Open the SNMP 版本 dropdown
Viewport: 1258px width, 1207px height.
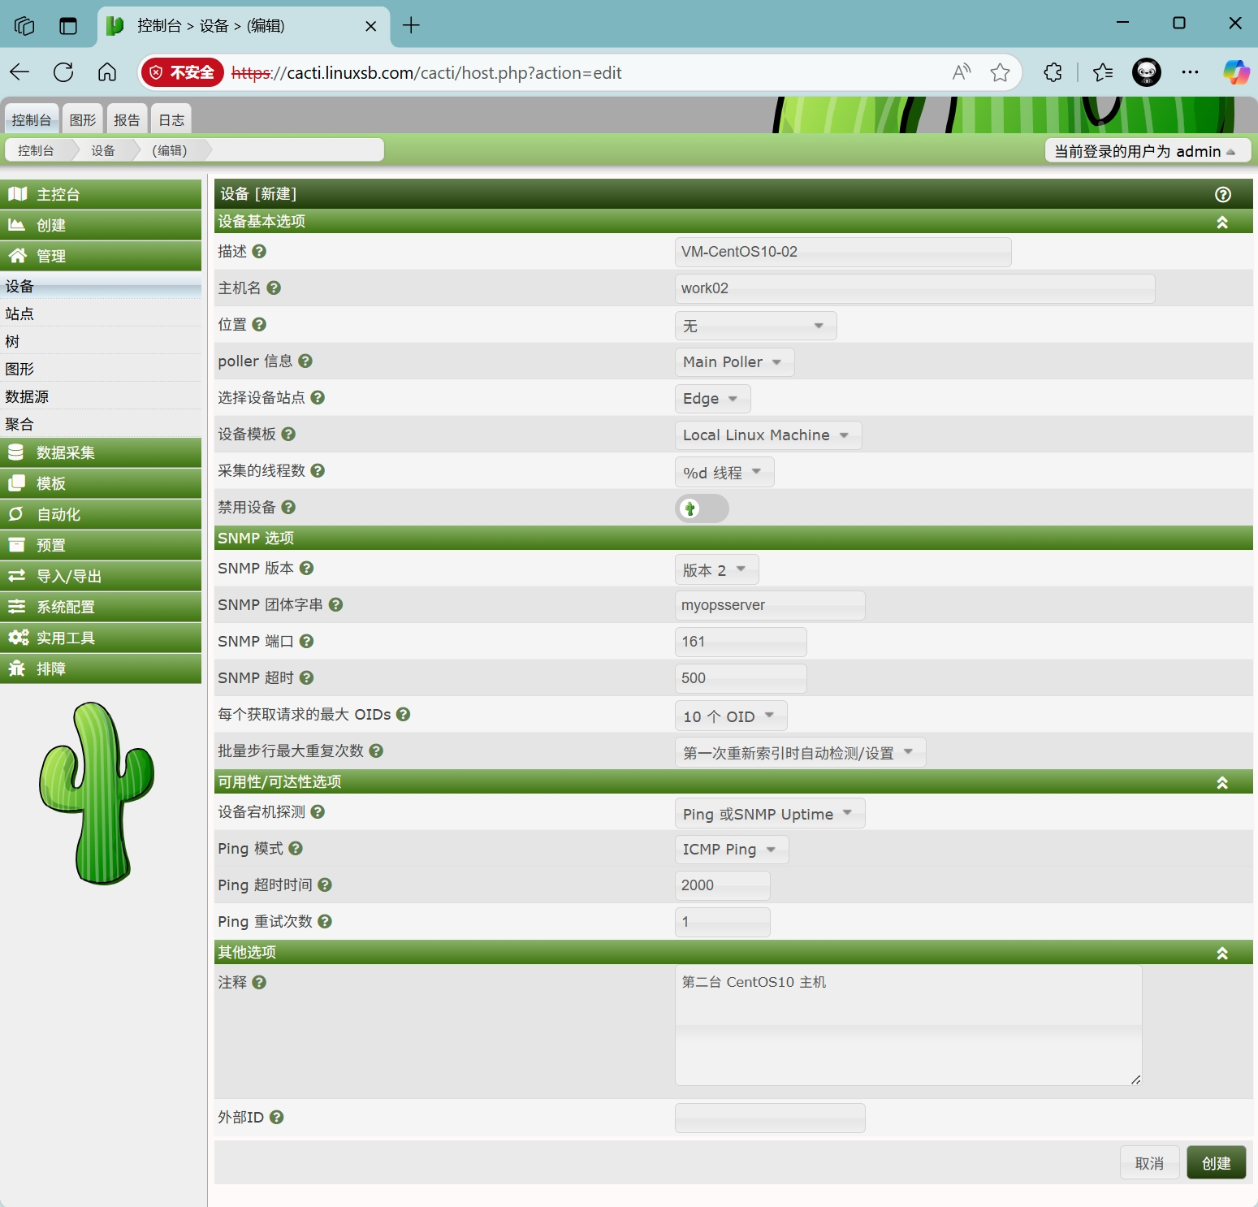click(715, 570)
